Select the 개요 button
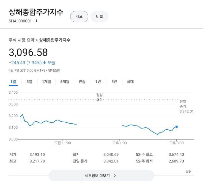Image resolution: width=203 pixels, height=187 pixels. [79, 17]
